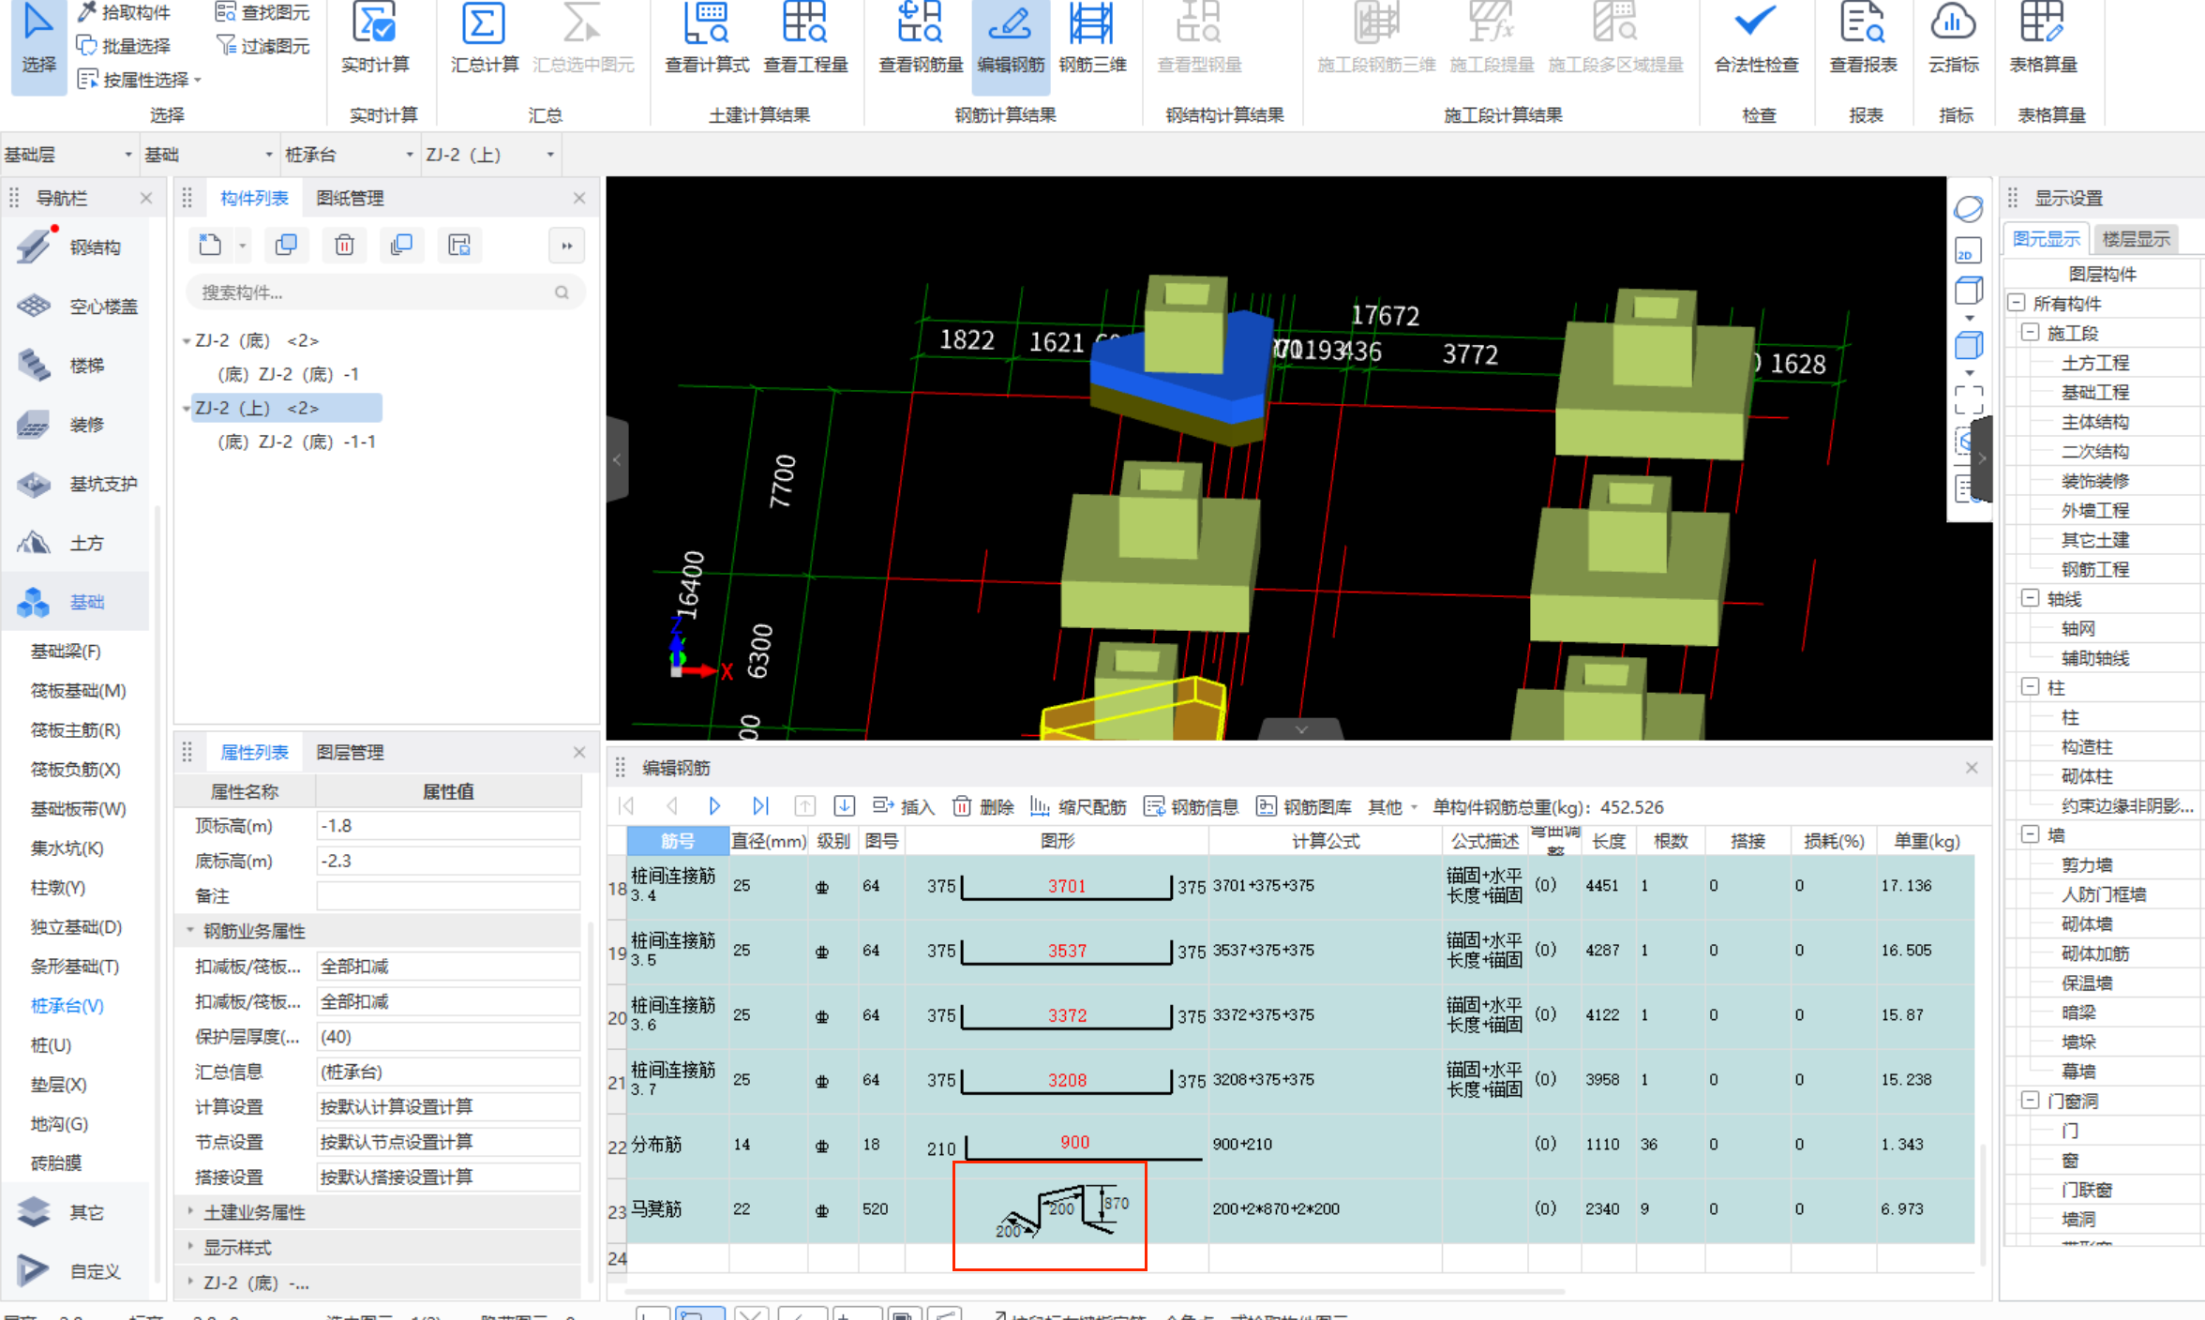
Task: Click the 2D view icon beside viewport
Action: pos(1968,251)
